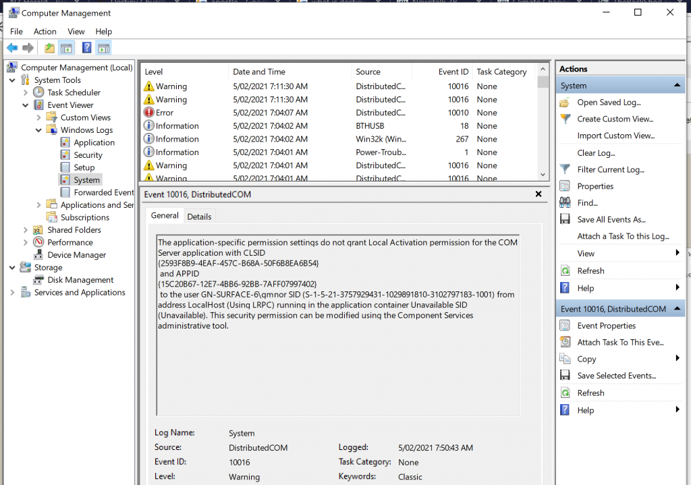This screenshot has height=485, width=691.
Task: Click the Up One Level folder icon
Action: [49, 48]
